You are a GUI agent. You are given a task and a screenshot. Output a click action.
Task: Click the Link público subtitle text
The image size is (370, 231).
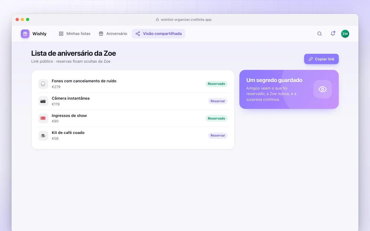pyautogui.click(x=71, y=61)
